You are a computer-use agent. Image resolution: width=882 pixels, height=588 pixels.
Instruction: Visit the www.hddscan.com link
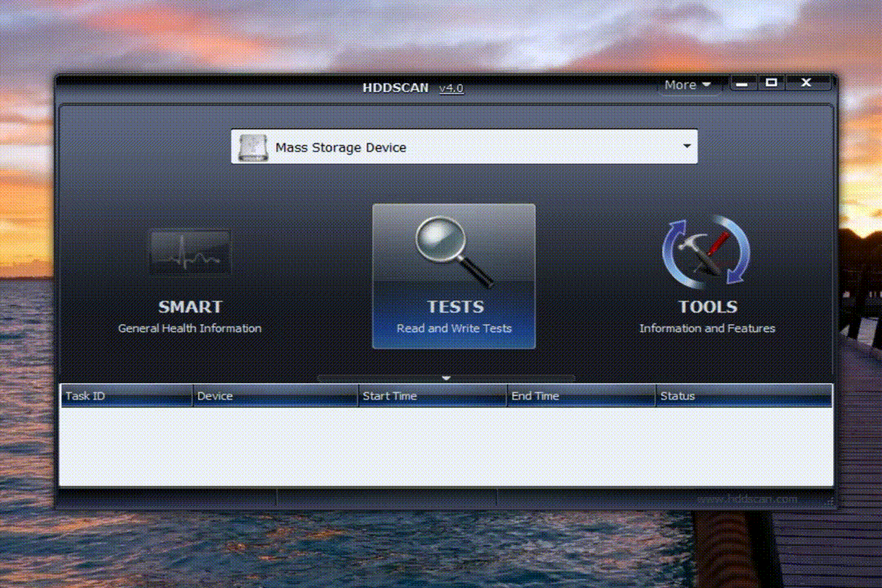746,499
